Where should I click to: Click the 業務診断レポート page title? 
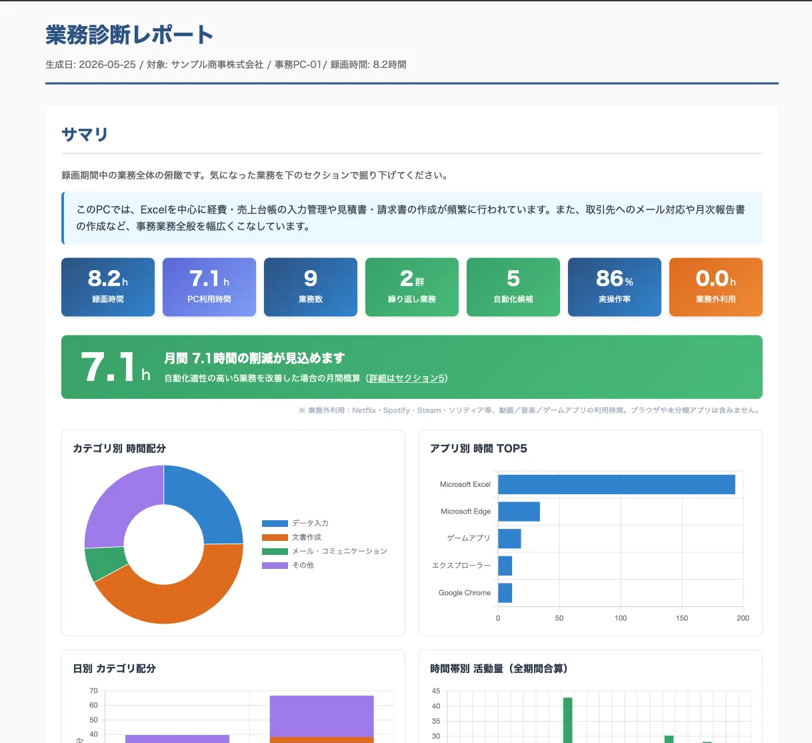129,35
